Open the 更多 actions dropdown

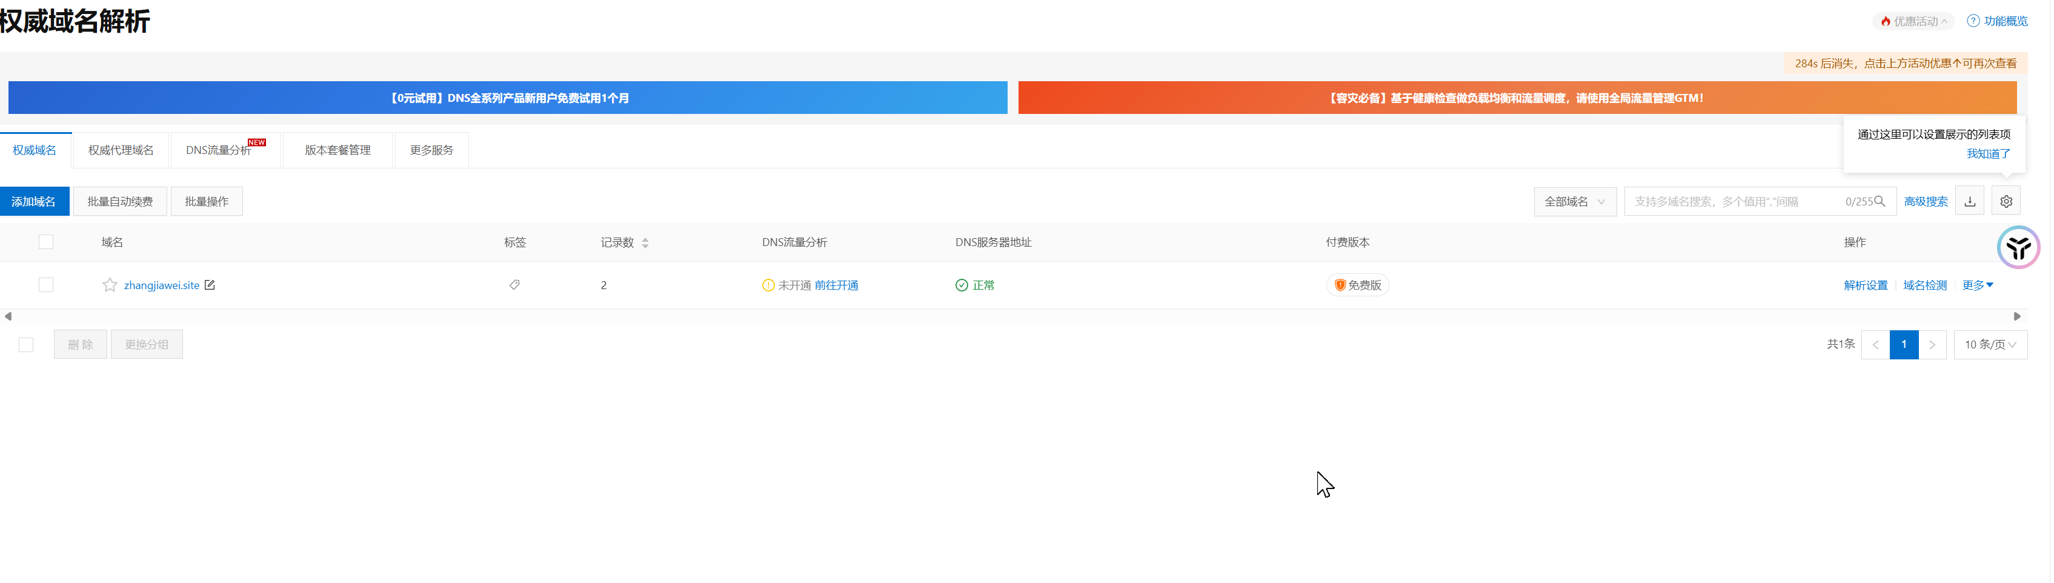click(x=1976, y=285)
